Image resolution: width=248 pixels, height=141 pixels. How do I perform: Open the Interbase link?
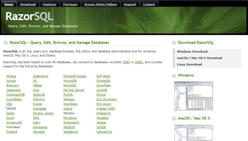(x=40, y=108)
